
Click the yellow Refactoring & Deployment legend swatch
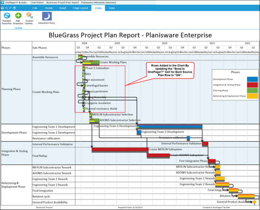coord(252,96)
